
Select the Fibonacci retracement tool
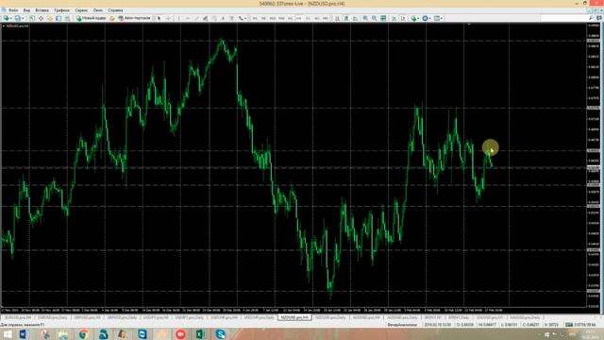point(214,18)
